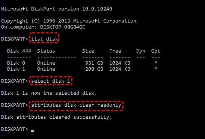This screenshot has width=205, height=139.
Task: Click the Gpt asterisk for Disk 0
Action: pyautogui.click(x=155, y=62)
